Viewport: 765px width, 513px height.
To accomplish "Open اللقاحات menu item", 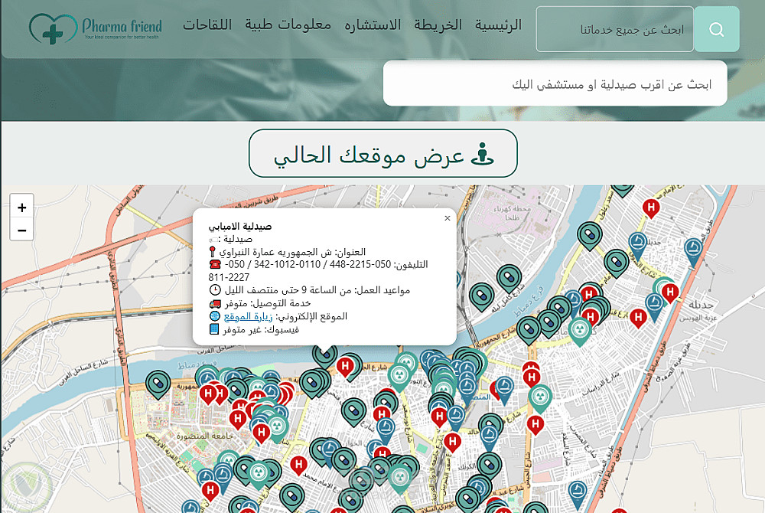I will click(x=207, y=25).
